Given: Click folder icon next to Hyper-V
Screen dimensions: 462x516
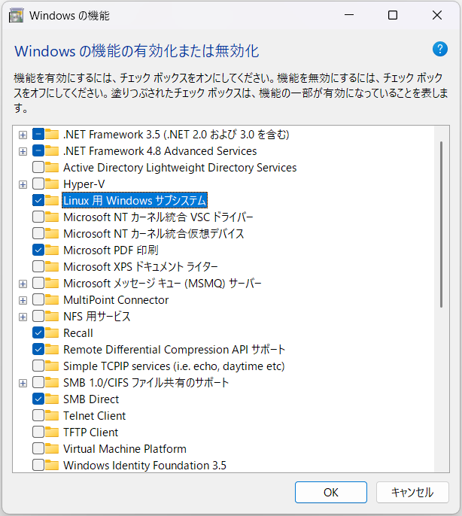Looking at the screenshot, I should (x=52, y=184).
